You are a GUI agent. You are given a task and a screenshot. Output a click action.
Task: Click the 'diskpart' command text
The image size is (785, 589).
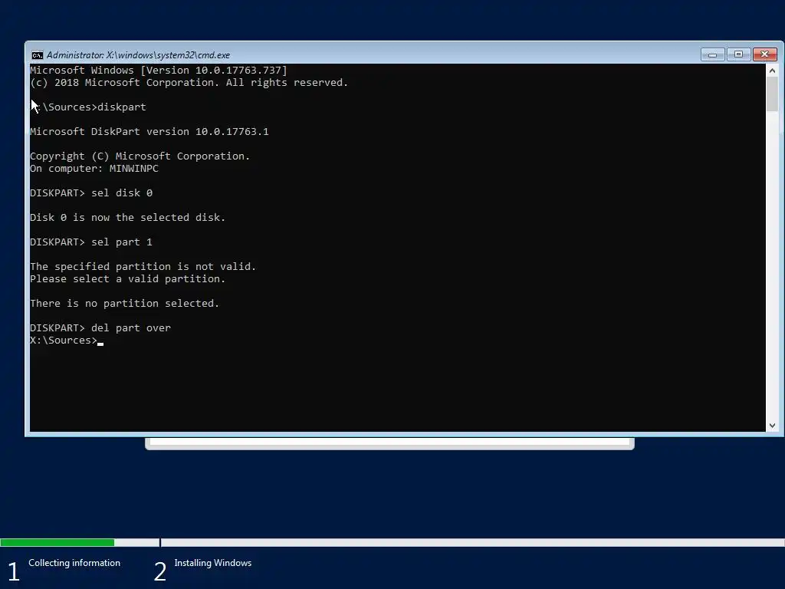coord(122,107)
